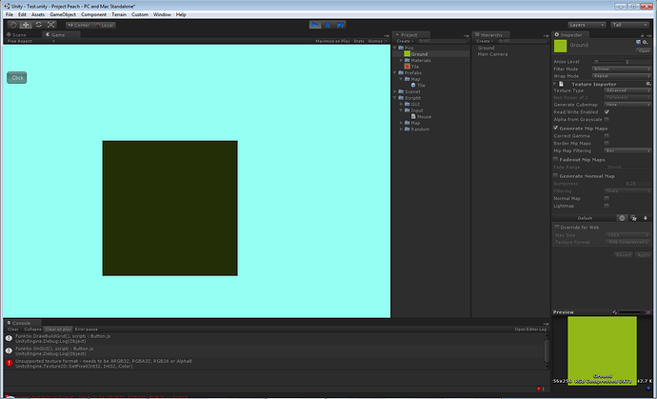
Task: Toggle Maximize on Play
Action: pos(332,41)
